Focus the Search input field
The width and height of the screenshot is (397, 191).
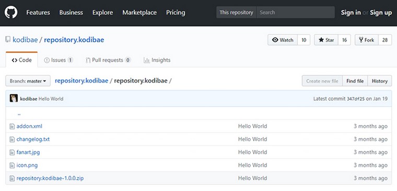pos(296,13)
